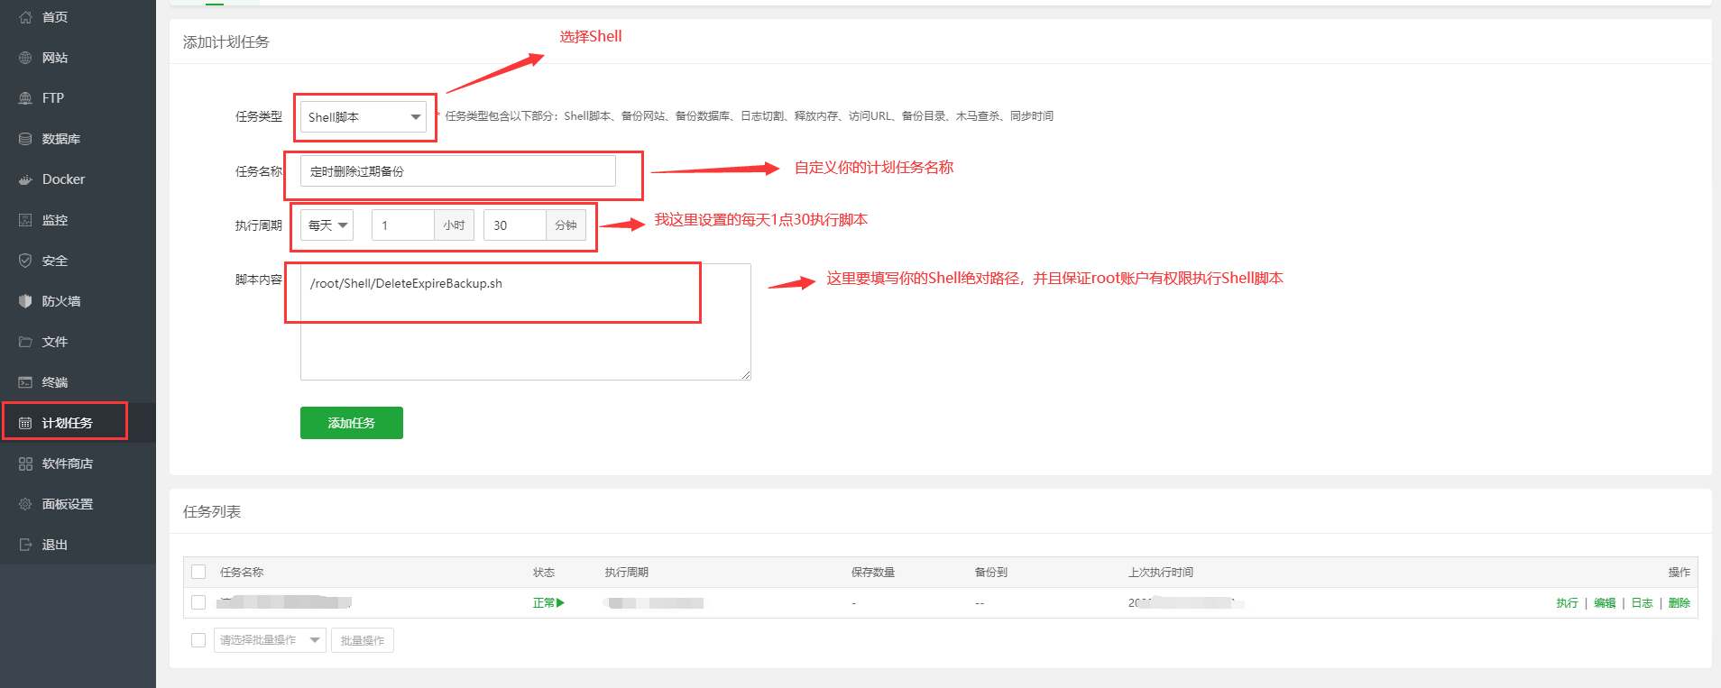The height and width of the screenshot is (688, 1721).
Task: Click the grid icon beside 软件商店
Action: [25, 463]
